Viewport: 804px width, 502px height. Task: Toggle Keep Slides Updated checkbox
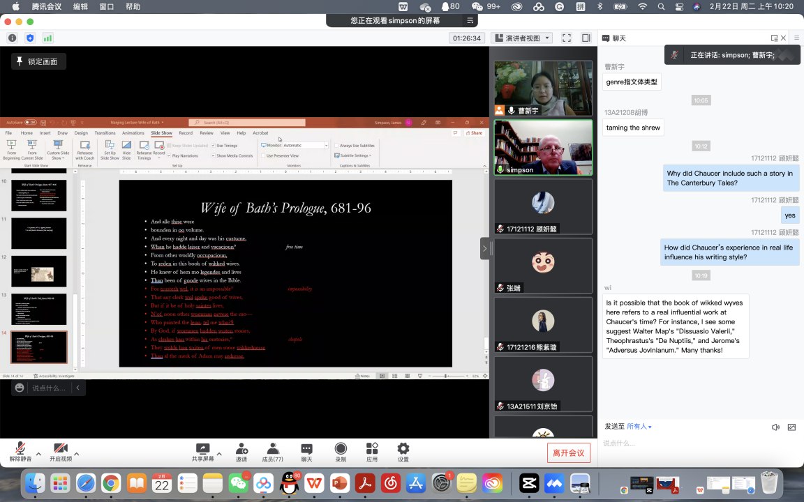tap(169, 146)
